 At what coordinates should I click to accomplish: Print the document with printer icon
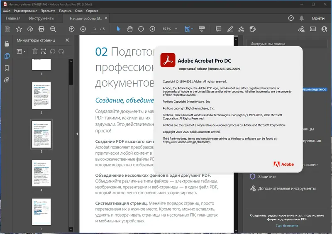(41, 29)
